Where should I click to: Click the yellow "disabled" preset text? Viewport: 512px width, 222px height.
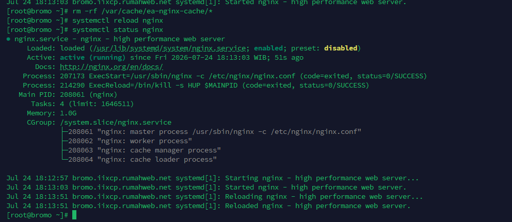point(341,48)
